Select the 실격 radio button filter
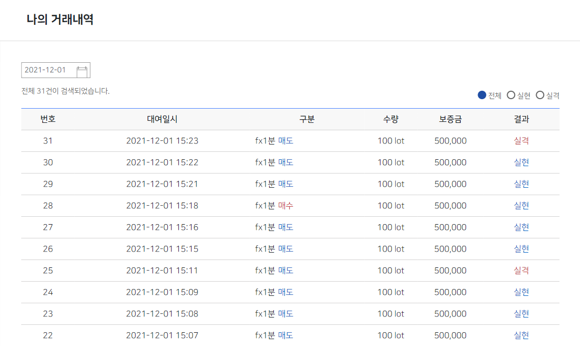 click(x=540, y=95)
